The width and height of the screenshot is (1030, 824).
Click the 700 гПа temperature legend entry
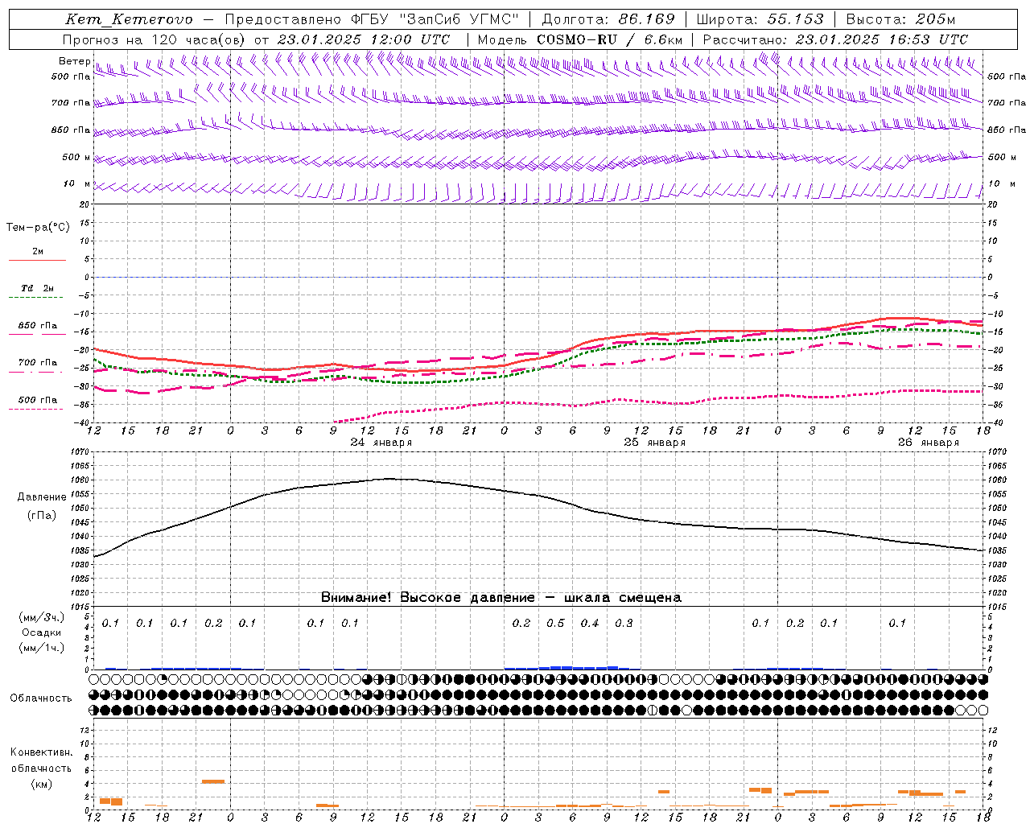pyautogui.click(x=38, y=363)
